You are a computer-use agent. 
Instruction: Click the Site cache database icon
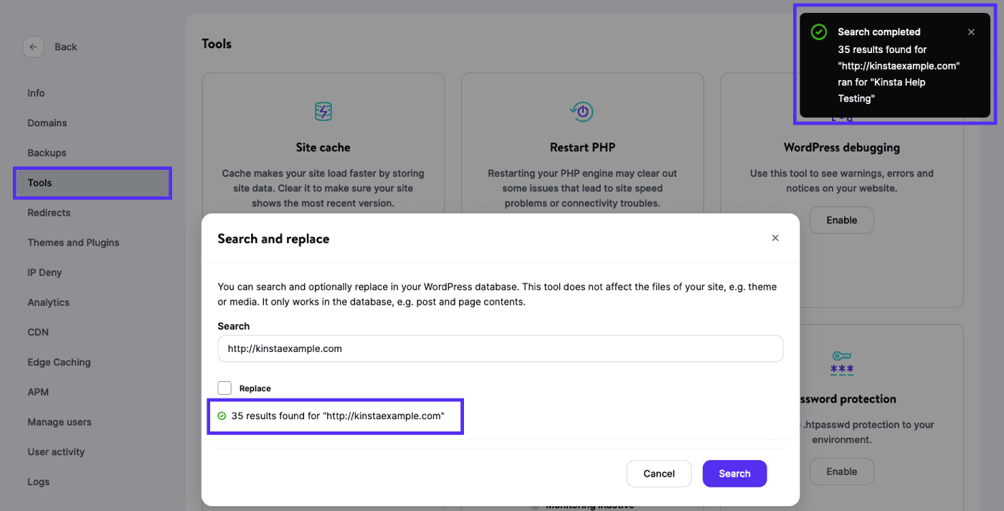coord(323,112)
